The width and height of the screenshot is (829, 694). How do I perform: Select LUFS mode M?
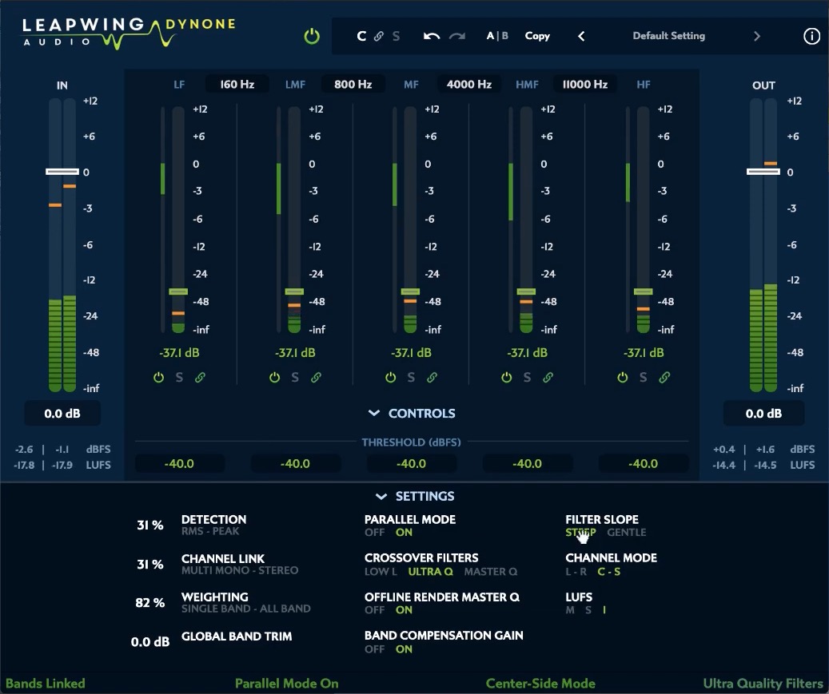point(570,610)
